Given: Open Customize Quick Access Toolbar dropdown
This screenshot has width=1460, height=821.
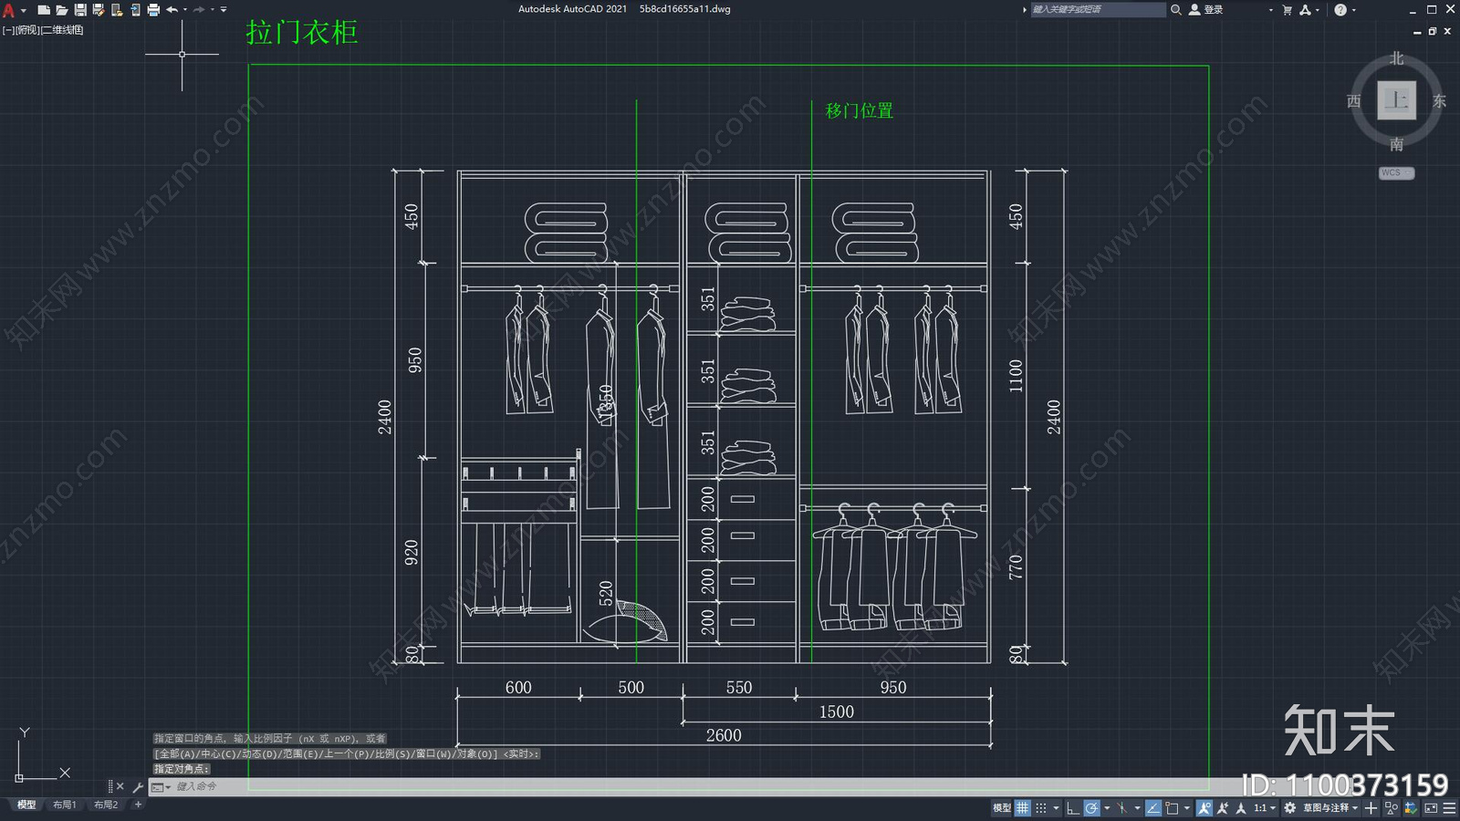Looking at the screenshot, I should (224, 10).
